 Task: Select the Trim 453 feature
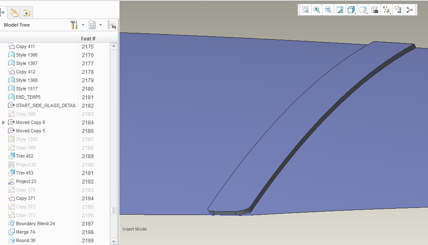click(24, 173)
